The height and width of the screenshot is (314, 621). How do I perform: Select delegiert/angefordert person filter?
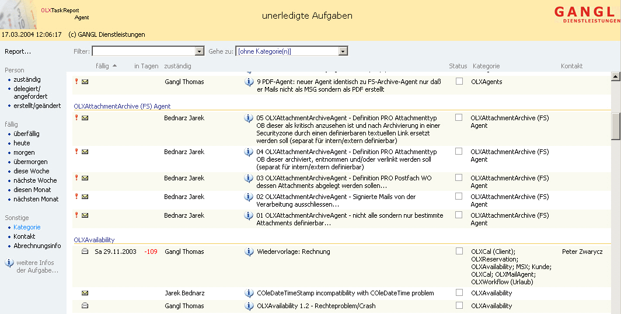[30, 93]
